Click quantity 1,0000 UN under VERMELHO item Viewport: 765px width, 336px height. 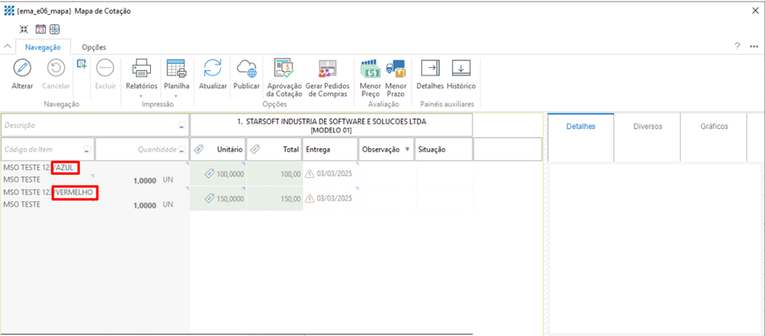coord(153,205)
